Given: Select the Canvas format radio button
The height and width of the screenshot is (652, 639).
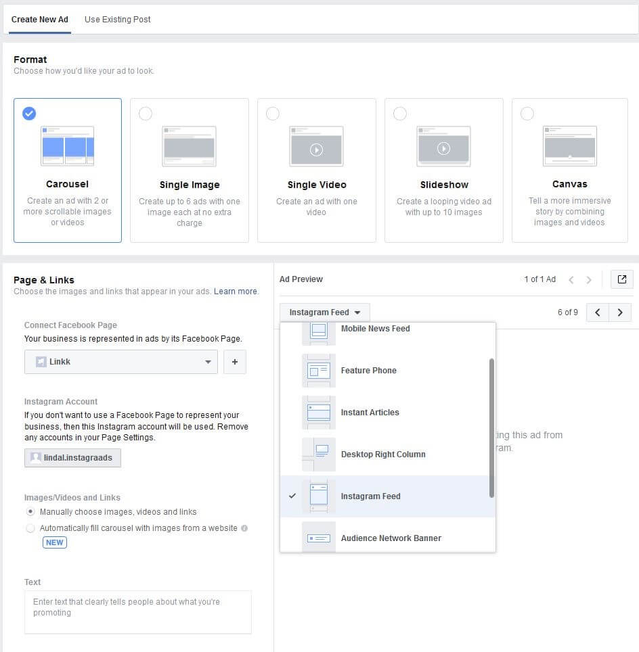Looking at the screenshot, I should point(527,114).
